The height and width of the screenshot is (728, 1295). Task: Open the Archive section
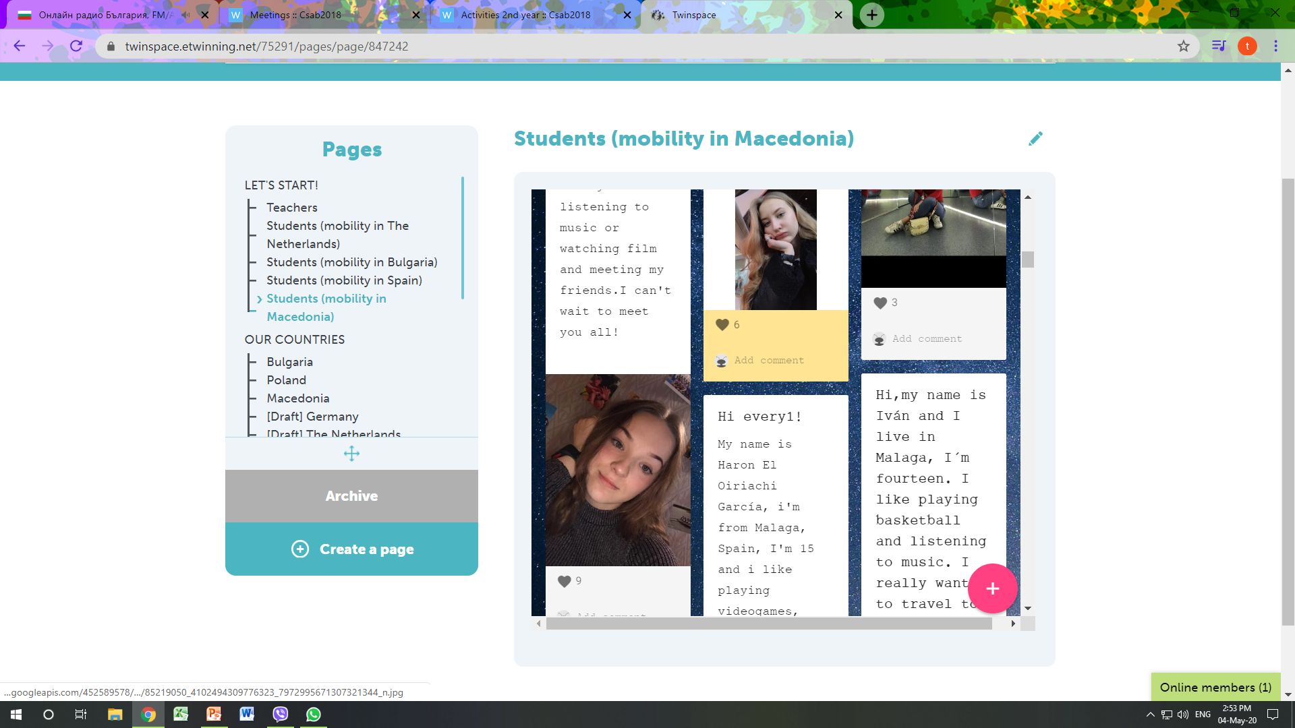tap(351, 496)
